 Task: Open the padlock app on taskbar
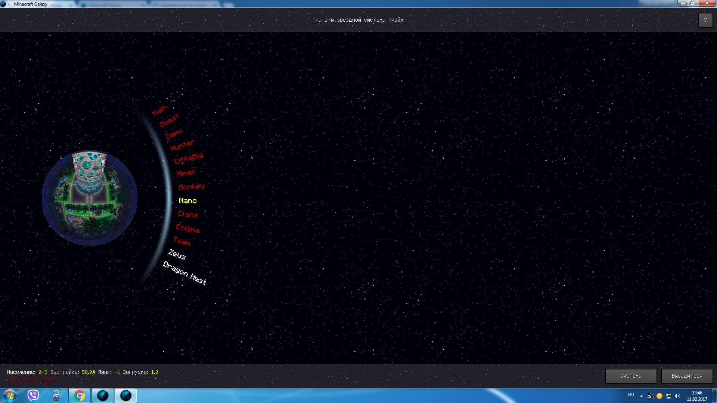coord(56,396)
